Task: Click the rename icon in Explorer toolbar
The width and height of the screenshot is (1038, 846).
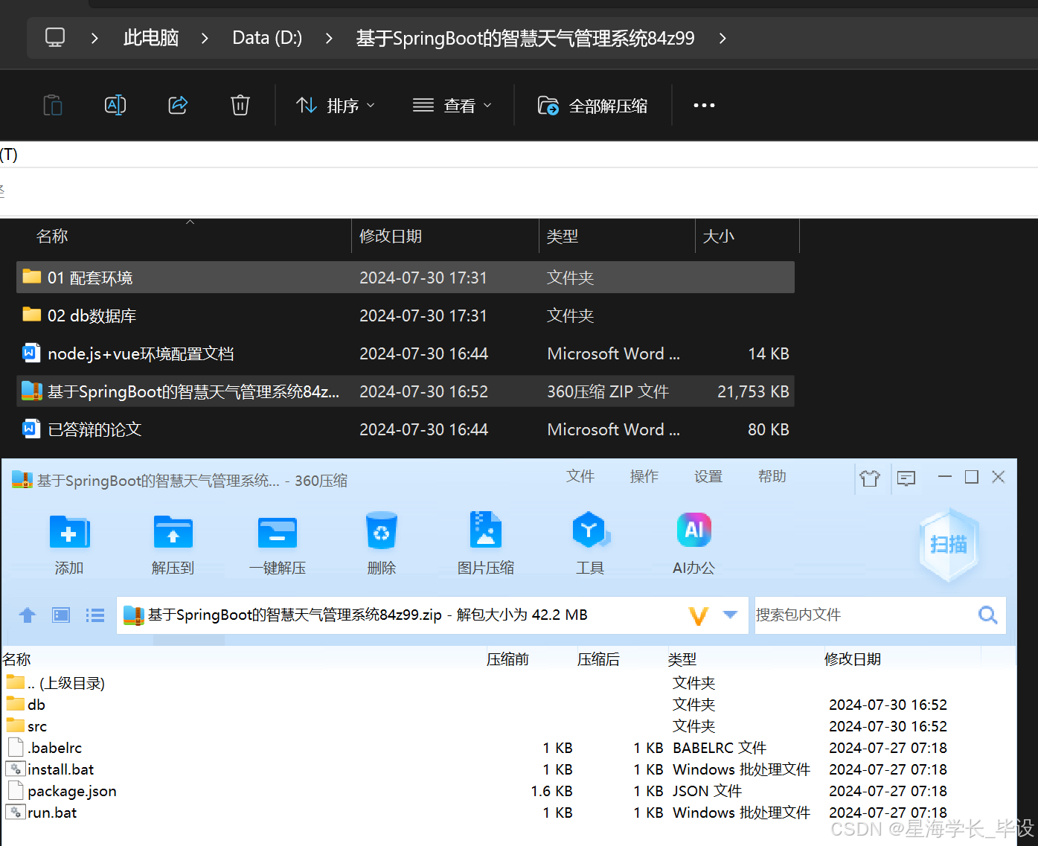Action: click(x=115, y=106)
